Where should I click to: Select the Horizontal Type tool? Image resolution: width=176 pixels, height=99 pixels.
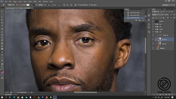[x=2, y=55]
